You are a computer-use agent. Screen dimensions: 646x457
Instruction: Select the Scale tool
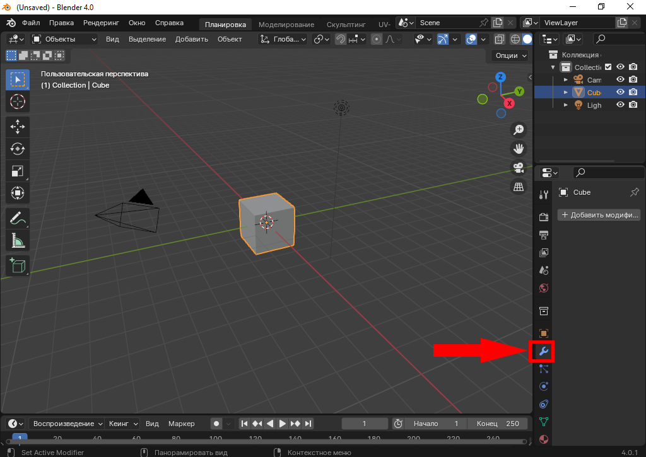point(18,171)
